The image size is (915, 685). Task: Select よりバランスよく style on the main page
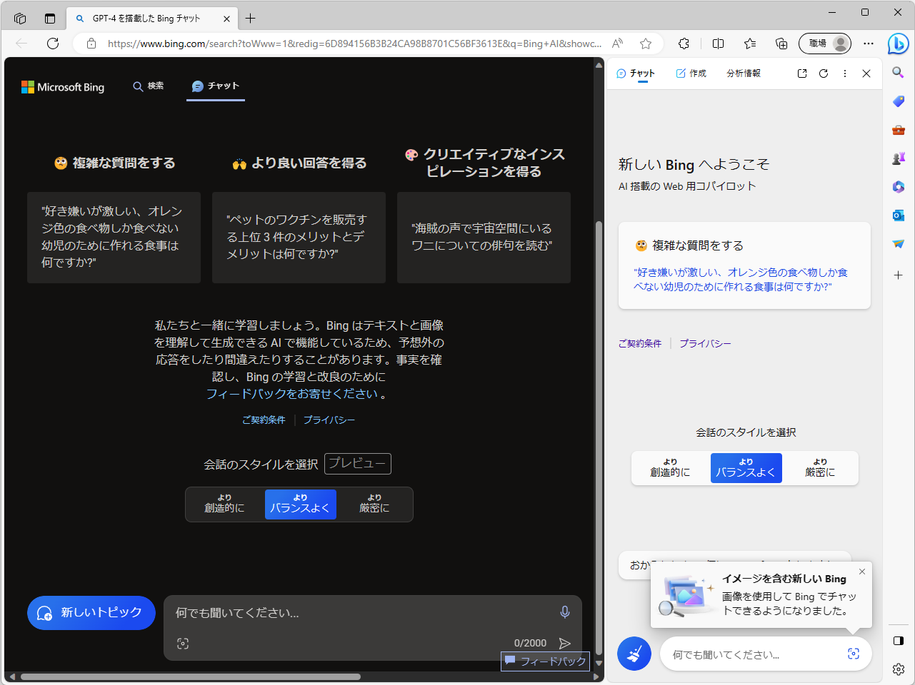[x=301, y=504]
